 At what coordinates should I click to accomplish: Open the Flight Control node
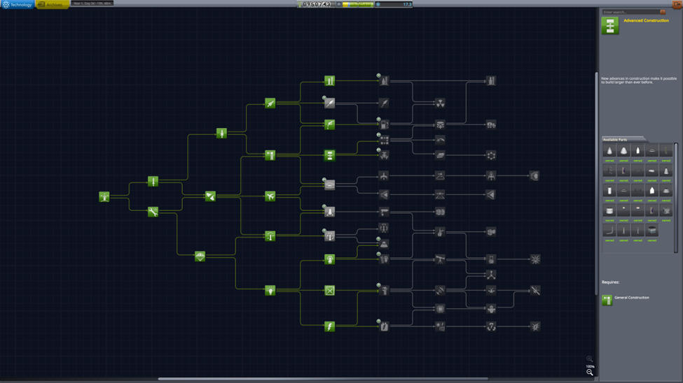pyautogui.click(x=270, y=236)
